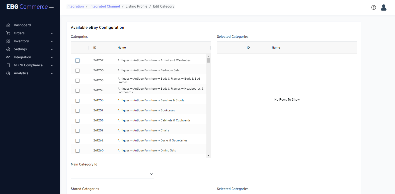Navigate to Integrated Channel breadcrumb link

point(105,7)
